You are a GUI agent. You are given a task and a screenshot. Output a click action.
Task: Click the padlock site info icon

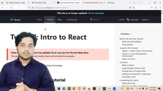coord(33,8)
